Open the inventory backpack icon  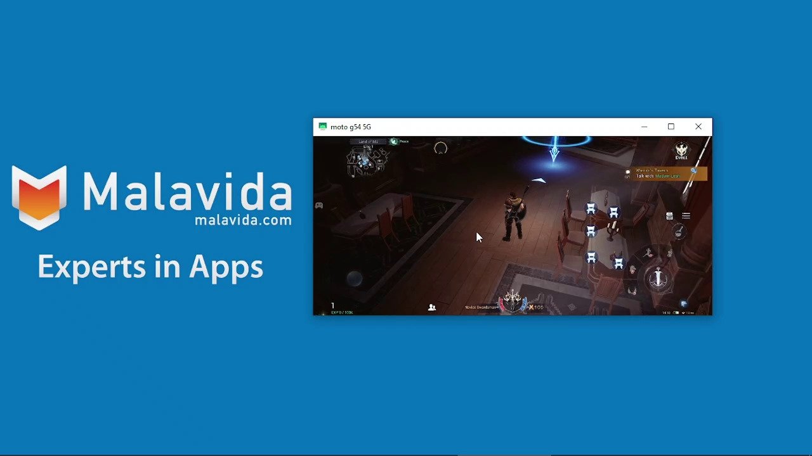(669, 216)
